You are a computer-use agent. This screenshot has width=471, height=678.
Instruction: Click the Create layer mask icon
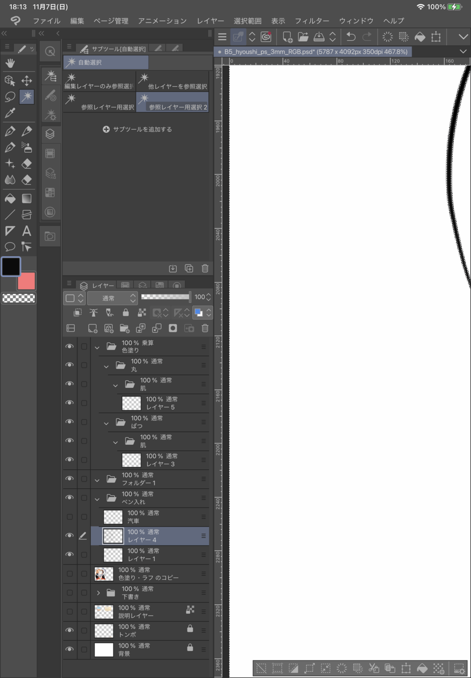(173, 328)
